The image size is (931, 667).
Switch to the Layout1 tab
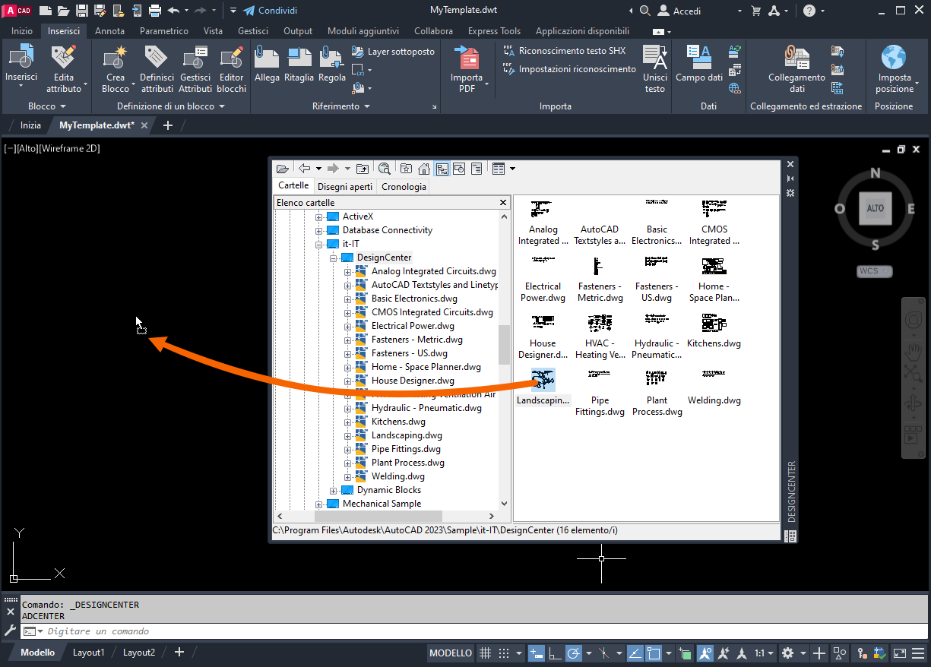(89, 653)
